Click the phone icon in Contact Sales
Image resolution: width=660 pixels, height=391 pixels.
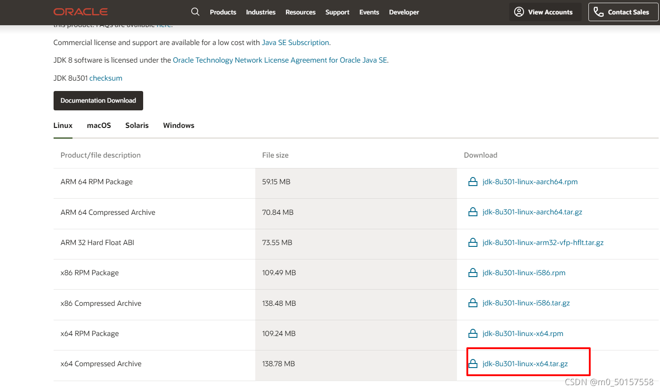point(599,12)
